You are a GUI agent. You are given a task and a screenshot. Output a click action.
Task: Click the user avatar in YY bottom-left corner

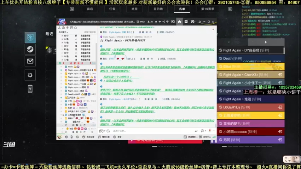[60, 137]
